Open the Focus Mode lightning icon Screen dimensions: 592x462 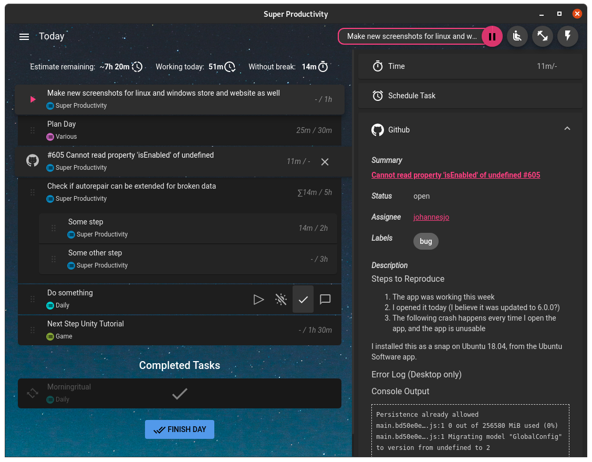click(x=567, y=36)
